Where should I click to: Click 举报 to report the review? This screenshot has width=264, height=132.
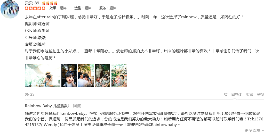(260, 95)
